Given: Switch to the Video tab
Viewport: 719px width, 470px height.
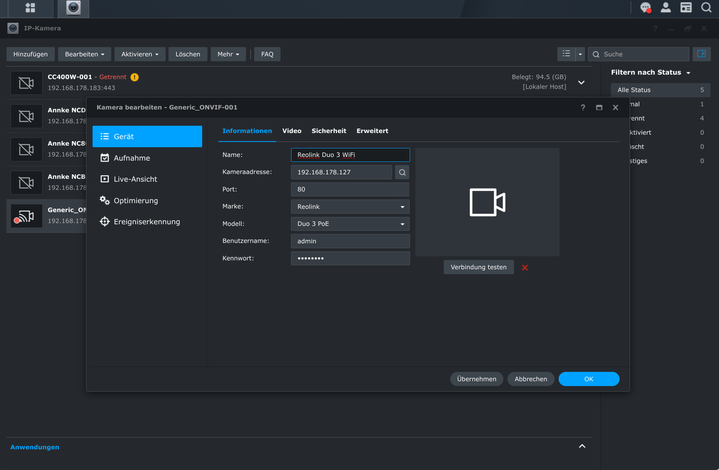Looking at the screenshot, I should (x=291, y=131).
